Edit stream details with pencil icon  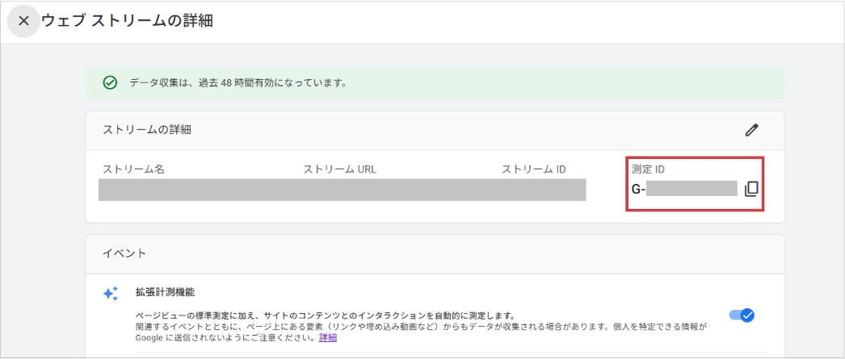point(751,130)
